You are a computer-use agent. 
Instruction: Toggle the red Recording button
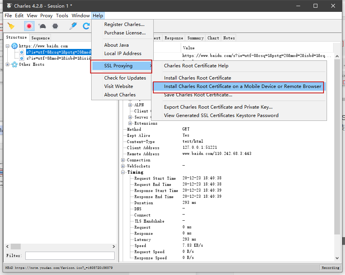tap(29, 26)
